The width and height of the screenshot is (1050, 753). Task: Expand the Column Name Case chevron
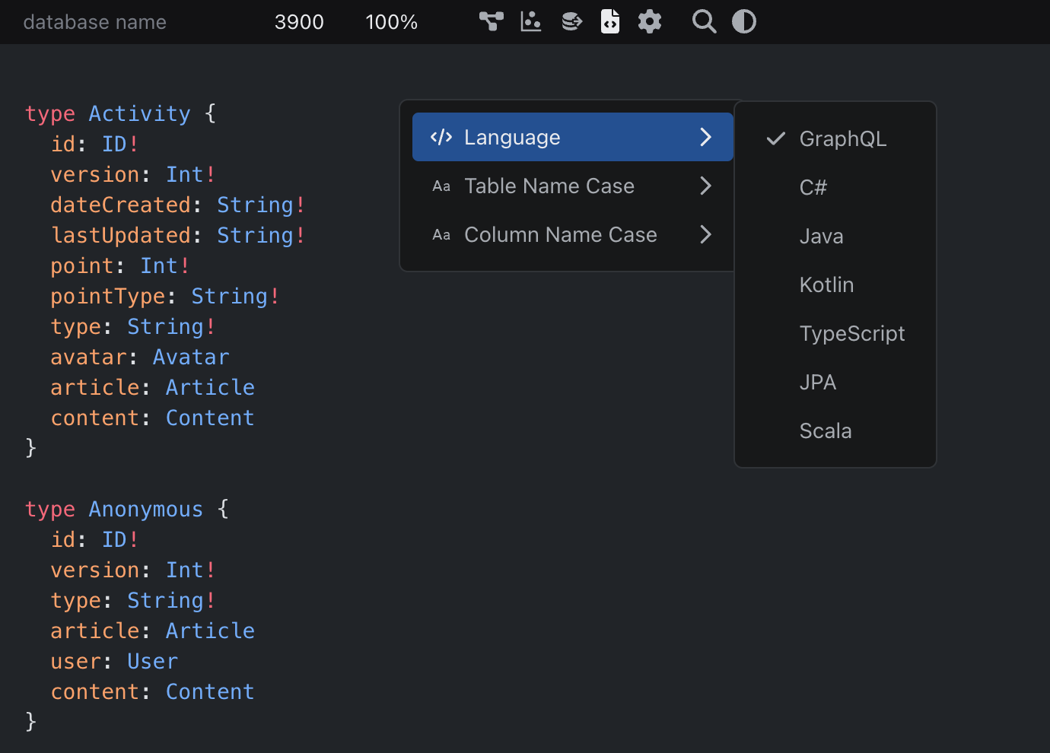pos(705,235)
